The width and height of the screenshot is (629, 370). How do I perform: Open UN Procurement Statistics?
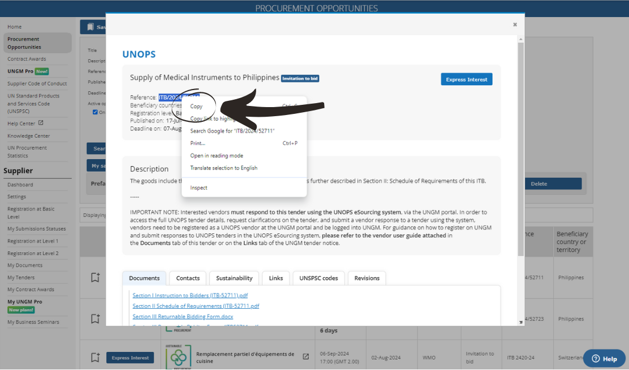(27, 152)
